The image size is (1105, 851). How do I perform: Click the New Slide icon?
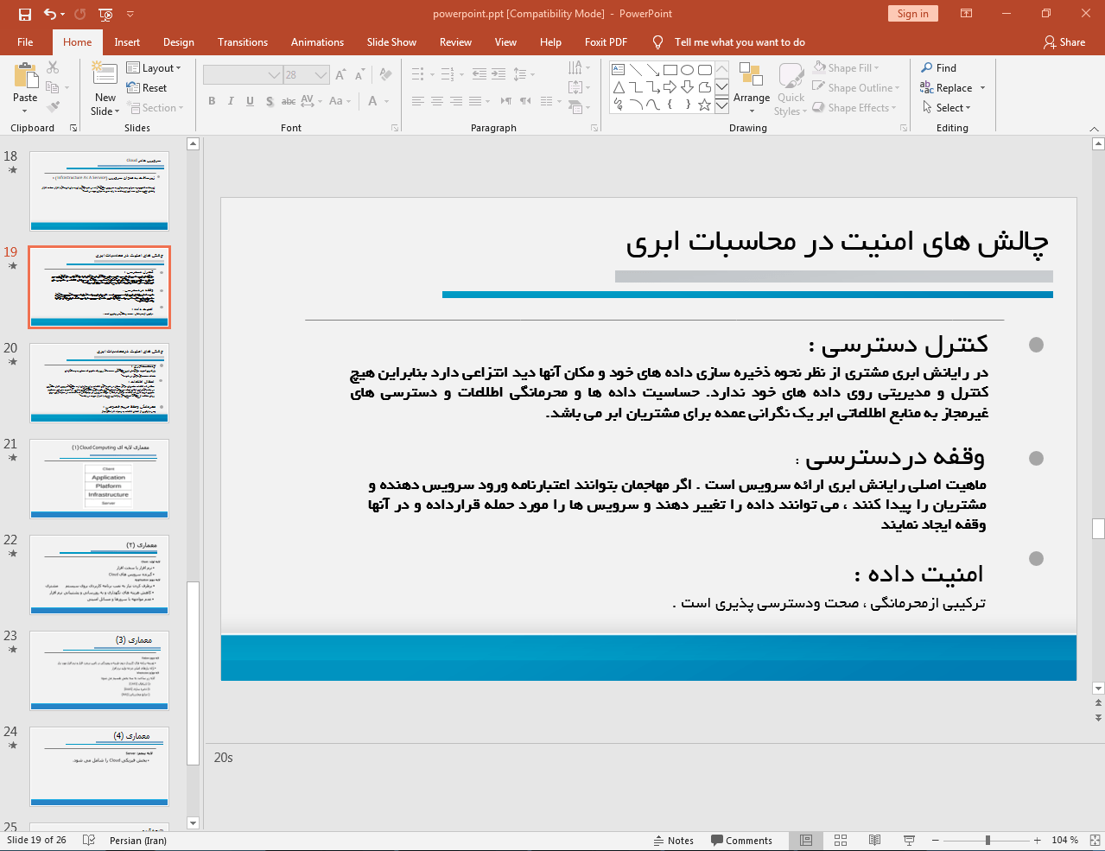pyautogui.click(x=105, y=75)
